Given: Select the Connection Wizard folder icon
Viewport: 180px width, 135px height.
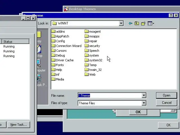Looking at the screenshot, I should click(53, 46).
